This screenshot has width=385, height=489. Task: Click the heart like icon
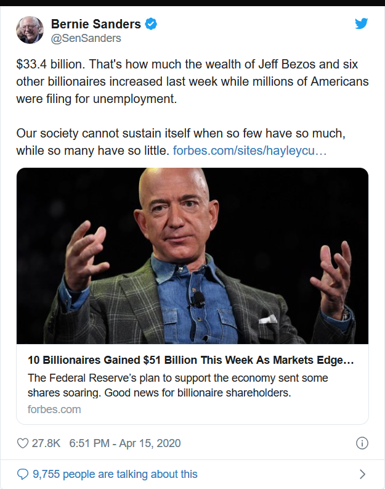[23, 443]
